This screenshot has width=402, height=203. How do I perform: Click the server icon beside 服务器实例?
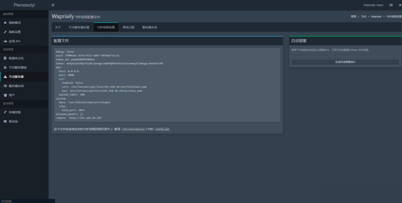point(5,86)
